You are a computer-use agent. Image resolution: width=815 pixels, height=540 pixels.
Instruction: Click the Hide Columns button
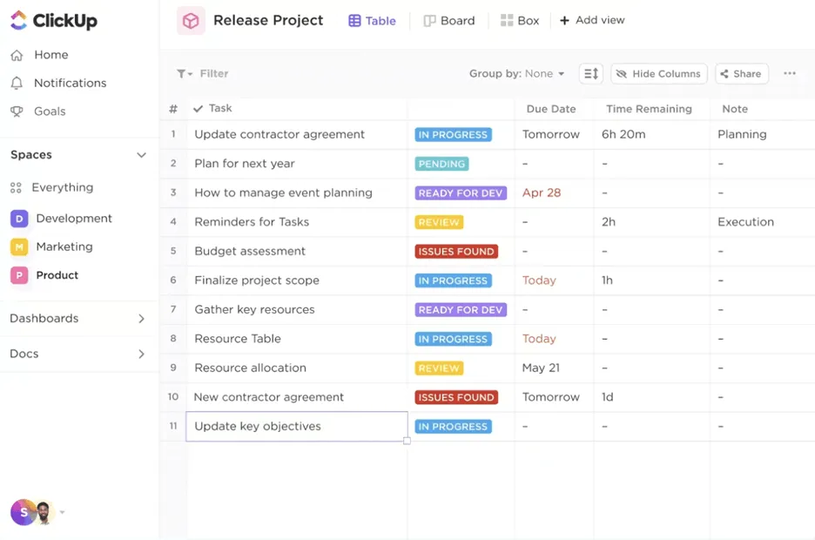click(x=659, y=74)
